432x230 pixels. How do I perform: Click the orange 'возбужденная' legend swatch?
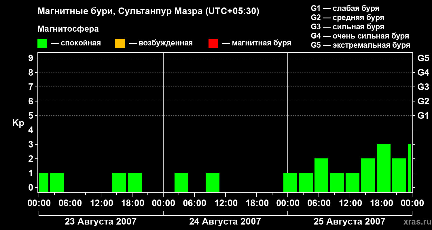(x=120, y=43)
